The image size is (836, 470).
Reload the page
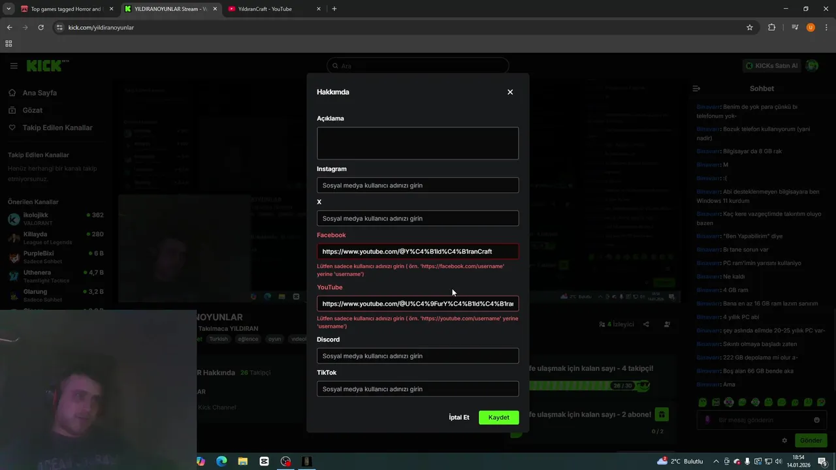point(40,27)
